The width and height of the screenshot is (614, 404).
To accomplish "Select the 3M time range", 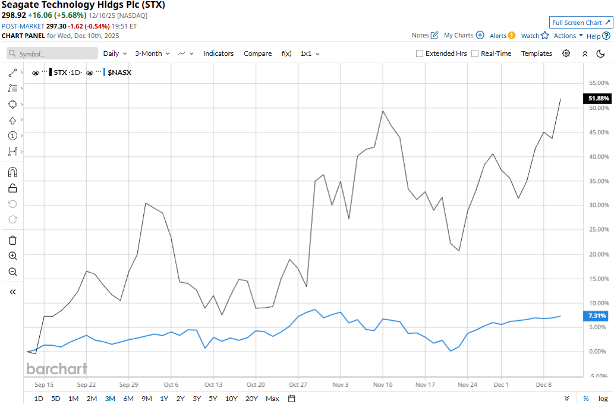I will (x=110, y=399).
